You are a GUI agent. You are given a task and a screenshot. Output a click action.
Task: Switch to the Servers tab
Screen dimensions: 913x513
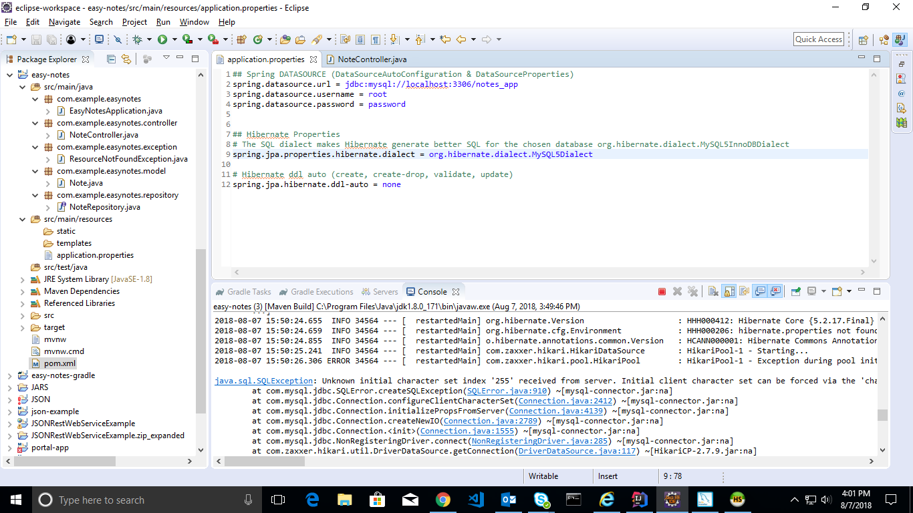[x=380, y=291]
